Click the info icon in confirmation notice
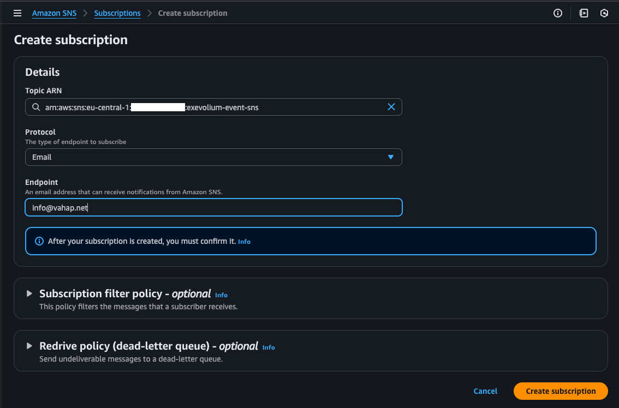Image resolution: width=619 pixels, height=408 pixels. pyautogui.click(x=39, y=241)
